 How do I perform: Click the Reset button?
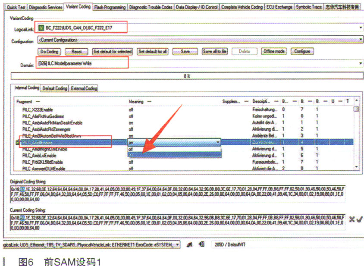[76, 51]
